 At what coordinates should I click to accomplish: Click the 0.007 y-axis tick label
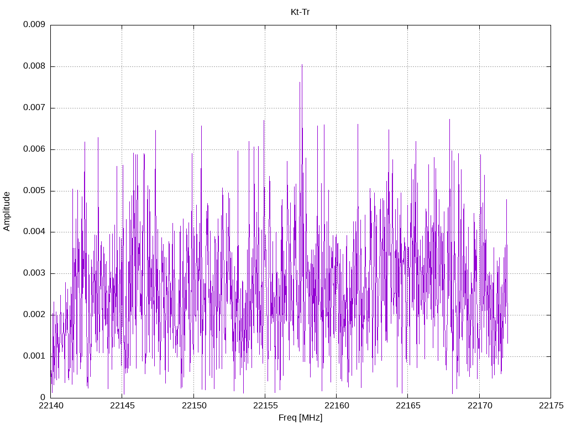34,108
